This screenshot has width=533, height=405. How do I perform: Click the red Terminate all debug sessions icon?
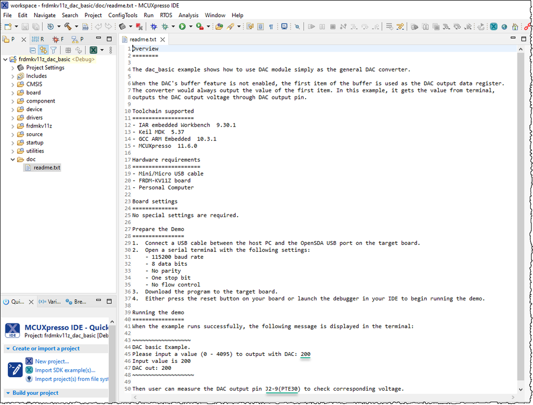[x=139, y=27]
